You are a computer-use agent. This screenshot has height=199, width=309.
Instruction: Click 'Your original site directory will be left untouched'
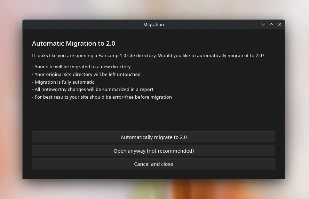(x=86, y=75)
